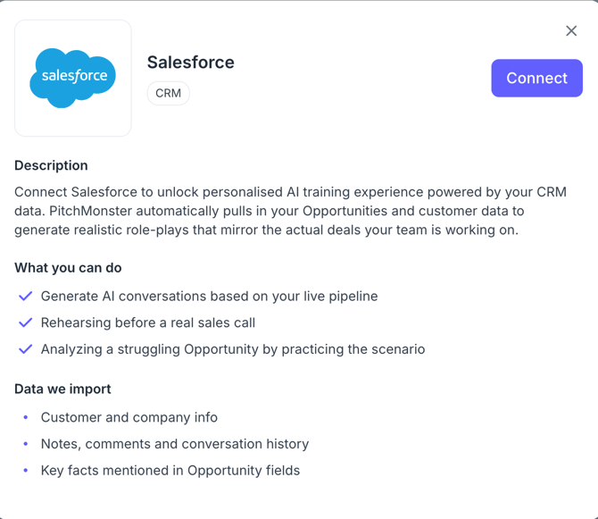Close the Salesforce integration dialog
Viewport: 598px width, 519px height.
tap(571, 31)
